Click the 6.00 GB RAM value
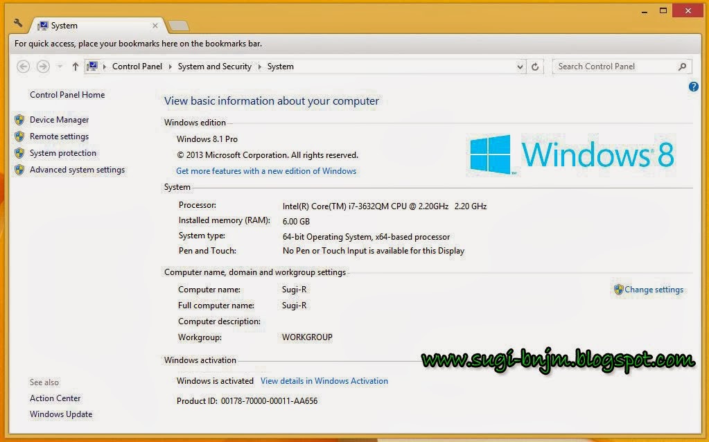 tap(296, 222)
